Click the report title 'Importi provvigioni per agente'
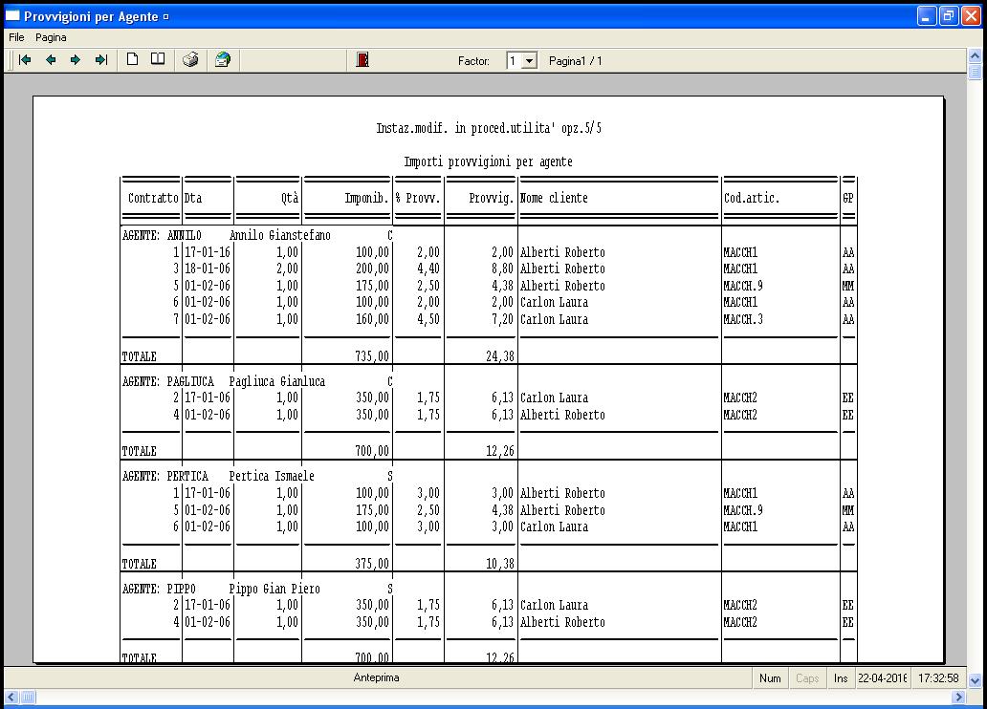Viewport: 987px width, 709px height. coord(489,161)
